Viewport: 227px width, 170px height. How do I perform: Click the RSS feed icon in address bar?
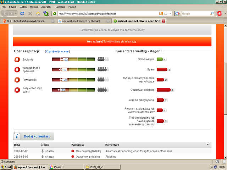pos(161,13)
